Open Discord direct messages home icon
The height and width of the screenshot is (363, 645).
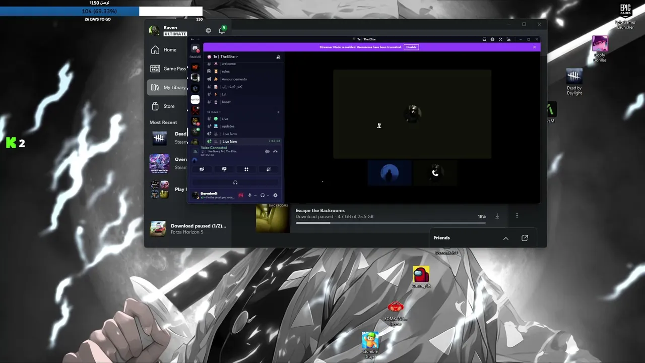point(195,48)
